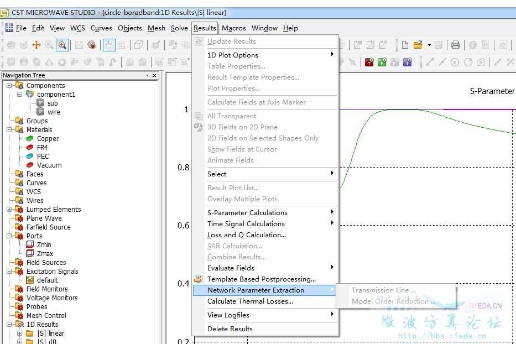
Task: Select the Pick circle center tool
Action: [455, 62]
